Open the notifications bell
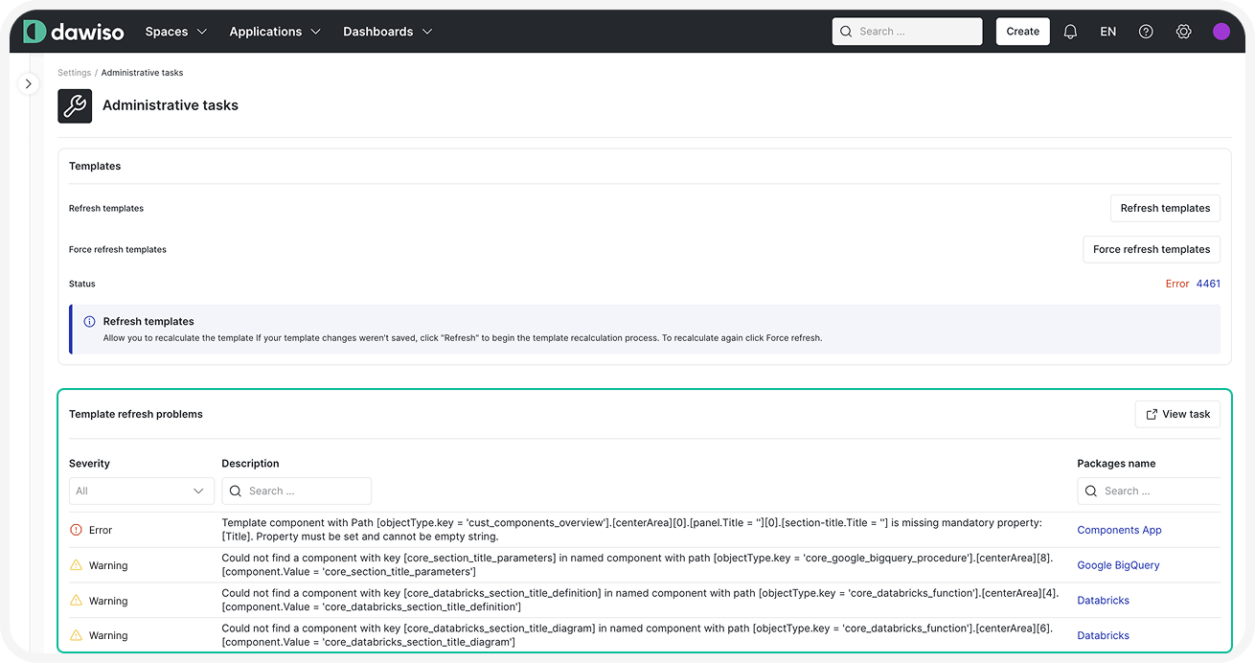This screenshot has height=663, width=1255. (1070, 32)
